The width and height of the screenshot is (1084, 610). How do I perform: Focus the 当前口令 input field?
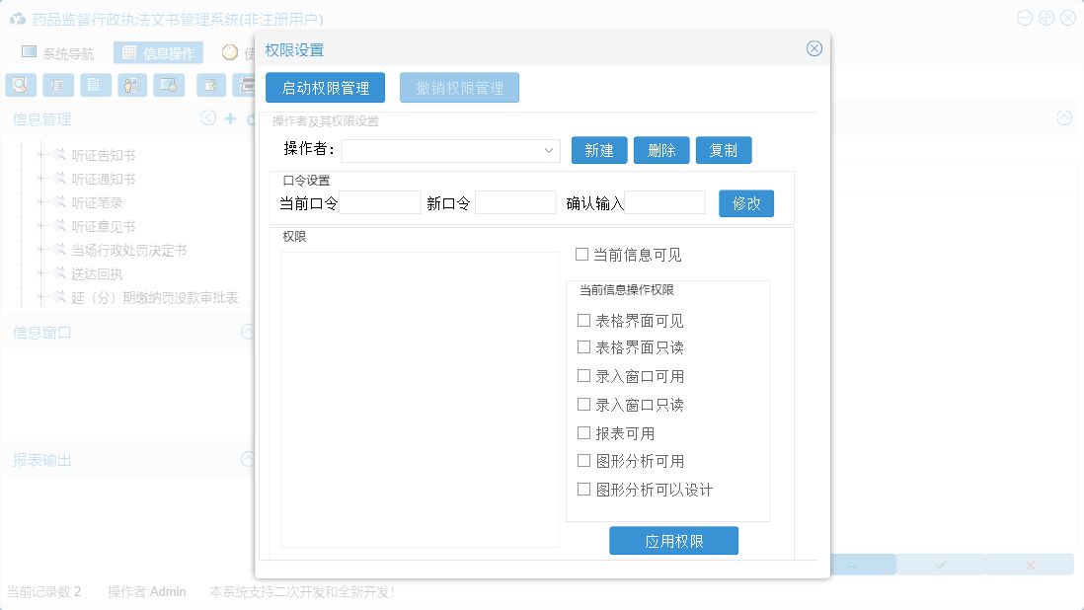pos(379,202)
